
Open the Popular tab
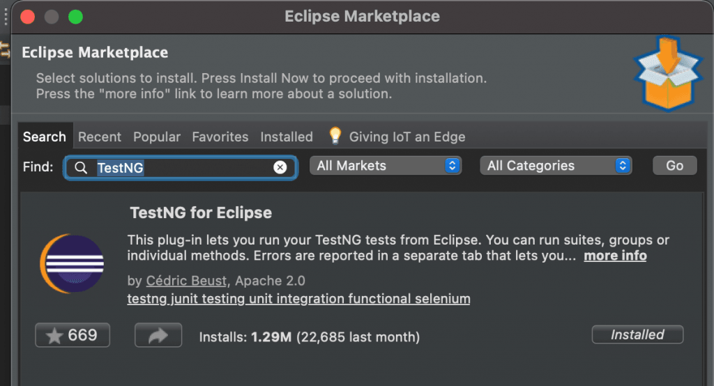(x=157, y=137)
